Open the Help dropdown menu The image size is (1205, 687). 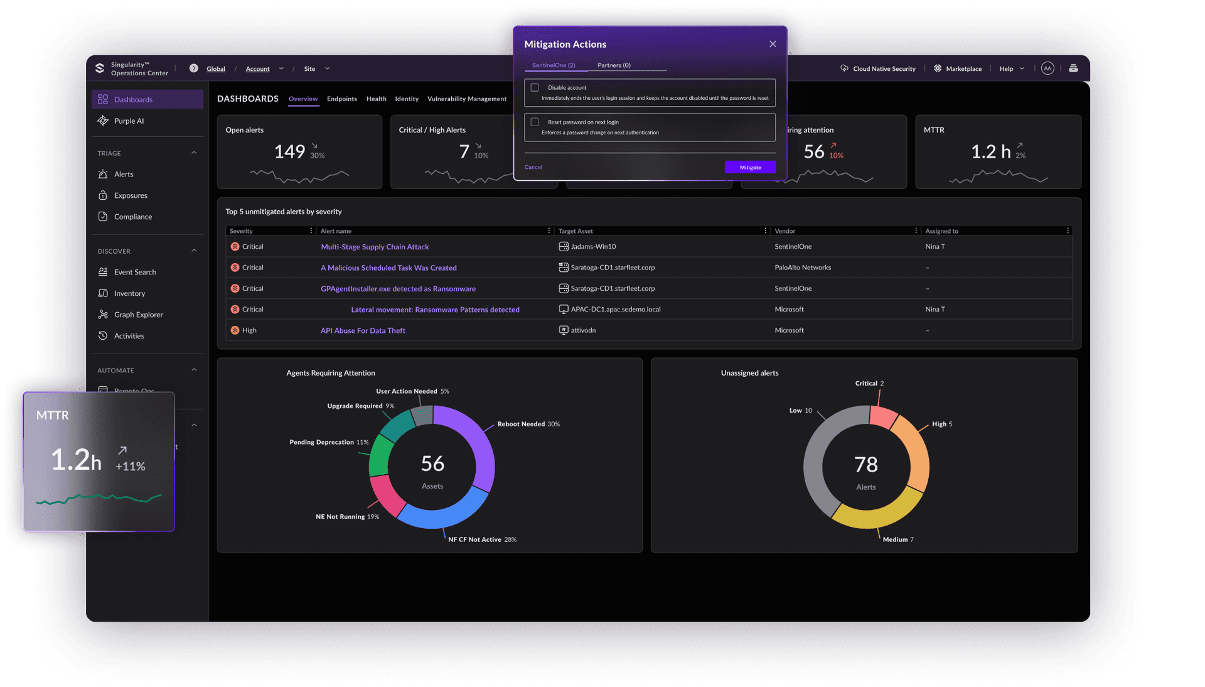pos(1012,68)
